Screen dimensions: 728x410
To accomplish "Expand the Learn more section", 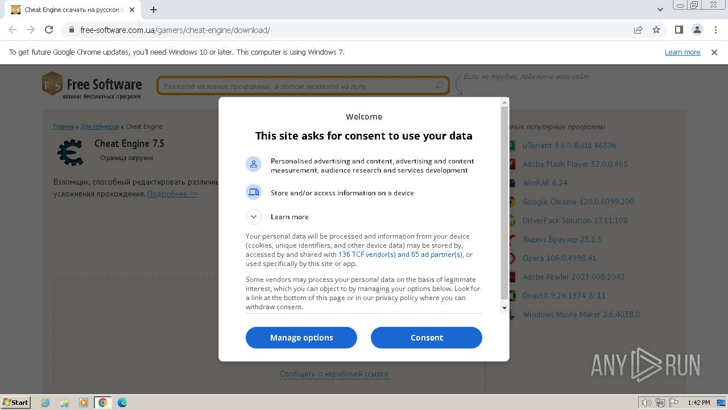I will (254, 216).
